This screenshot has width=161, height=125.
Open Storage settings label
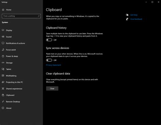(9, 63)
